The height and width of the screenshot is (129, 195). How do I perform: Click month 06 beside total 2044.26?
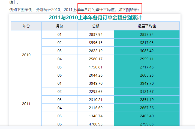[x=59, y=75]
